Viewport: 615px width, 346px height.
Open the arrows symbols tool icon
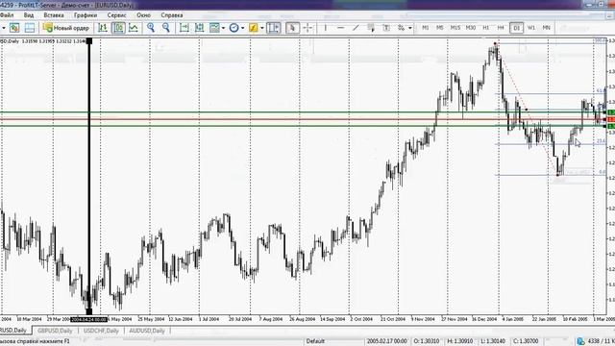click(402, 28)
